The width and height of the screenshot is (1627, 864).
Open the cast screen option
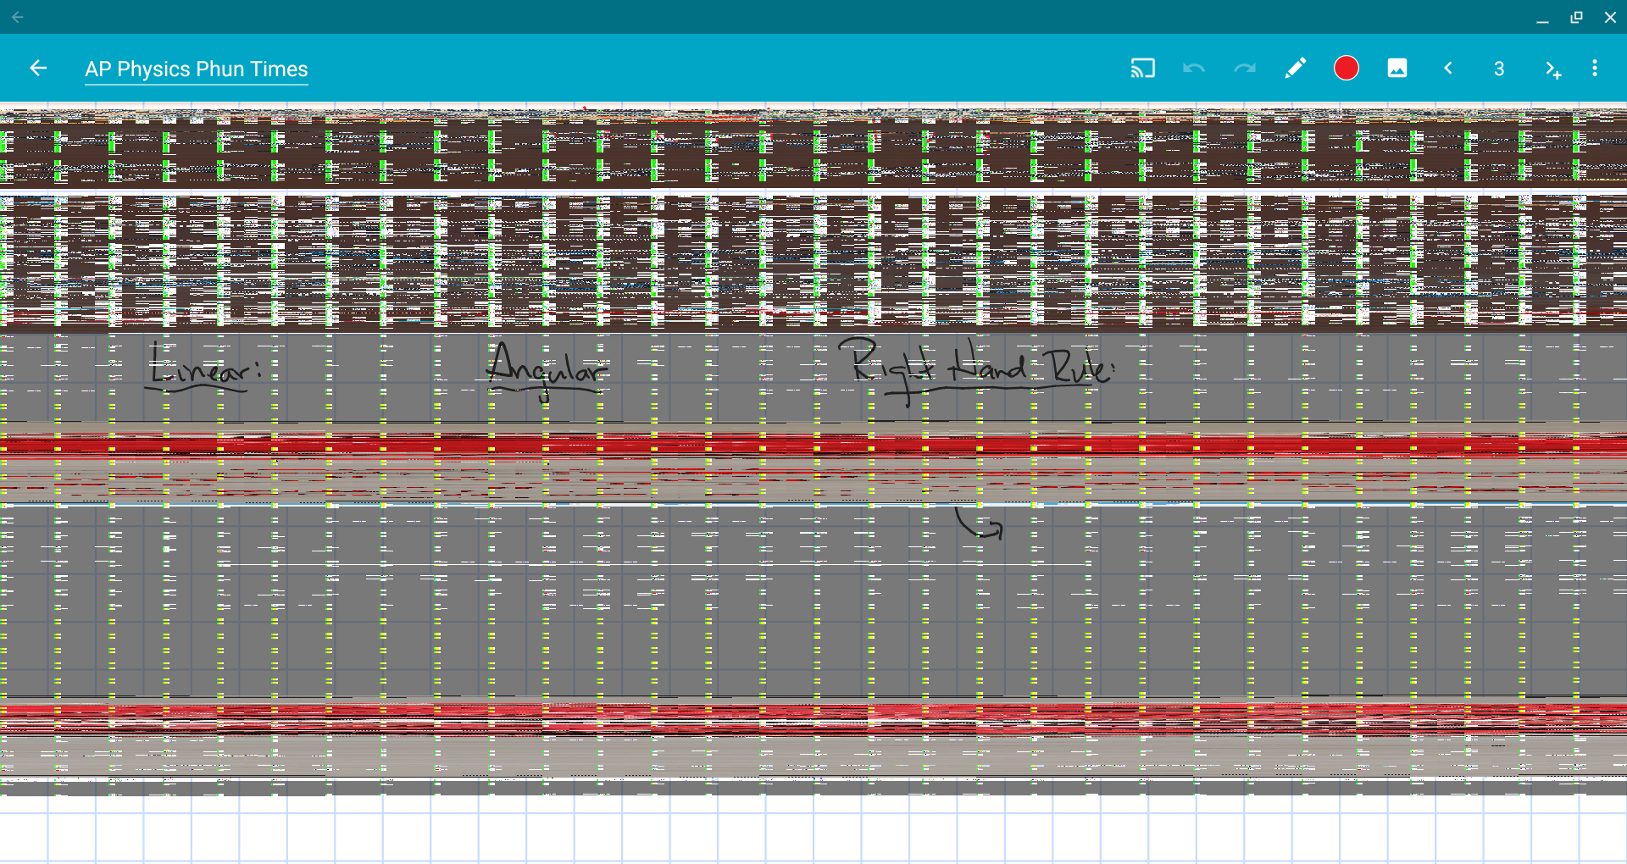tap(1143, 68)
